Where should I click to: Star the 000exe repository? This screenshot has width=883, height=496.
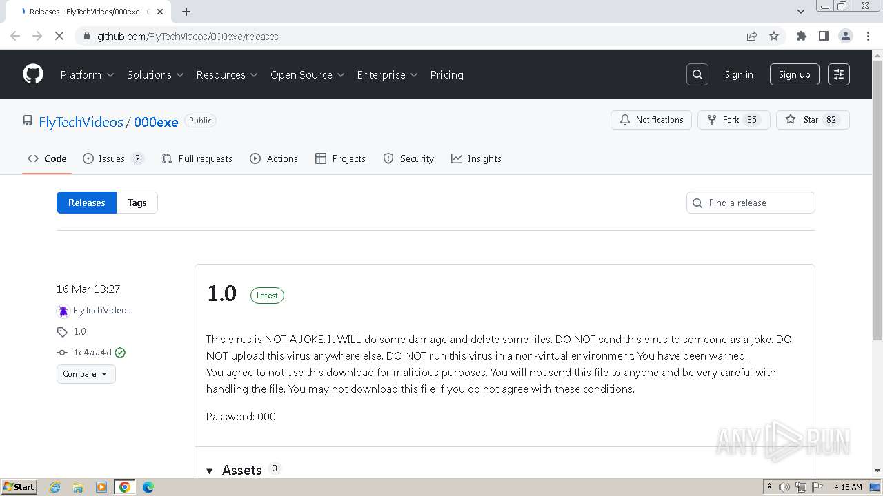813,120
